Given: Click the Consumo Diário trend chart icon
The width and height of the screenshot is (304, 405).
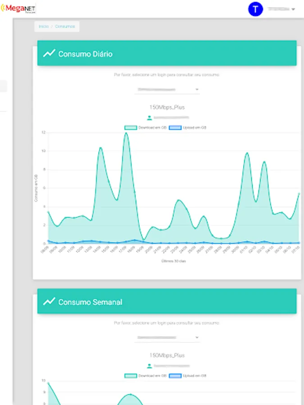Looking at the screenshot, I should click(49, 53).
